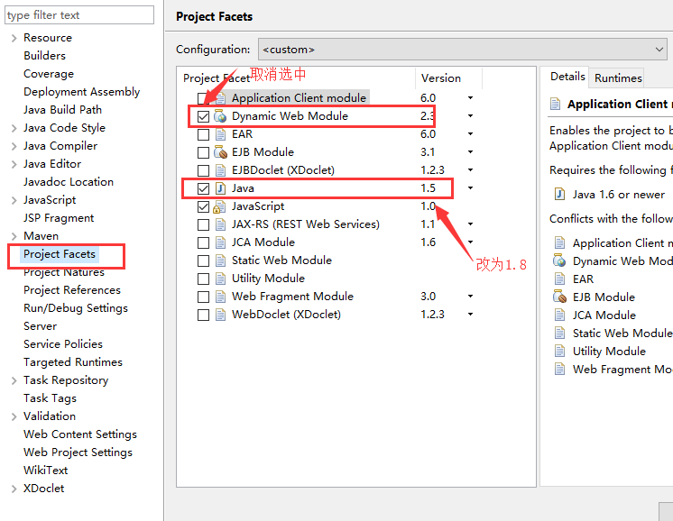Screen dimensions: 673x521
Task: Toggle the Java facet checkbox
Action: pyautogui.click(x=203, y=188)
